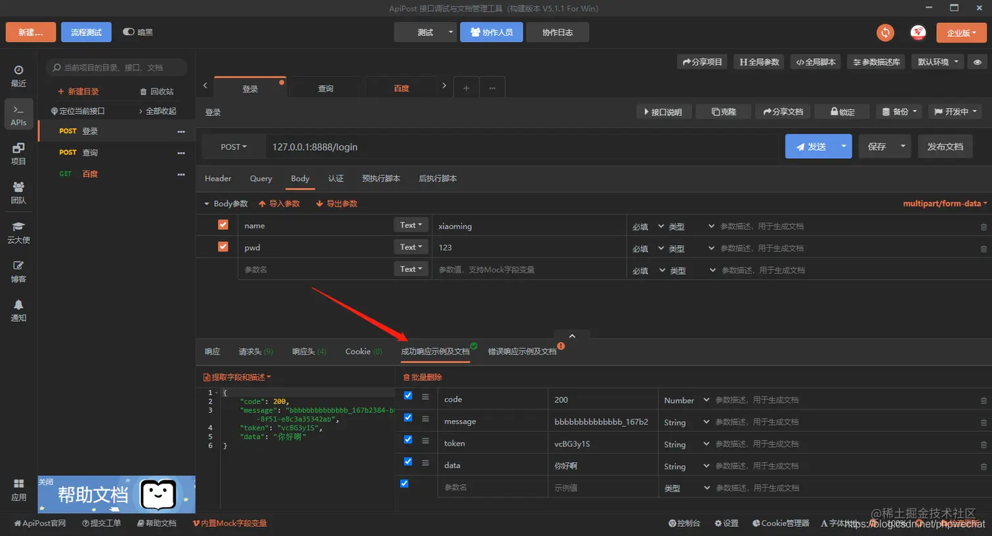Uncheck the name parameter checkbox
Screen dimensions: 992x536
click(223, 225)
